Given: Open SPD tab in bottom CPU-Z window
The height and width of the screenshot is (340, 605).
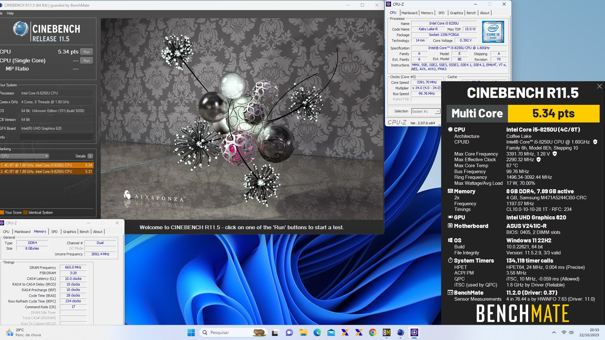Looking at the screenshot, I should [x=54, y=232].
